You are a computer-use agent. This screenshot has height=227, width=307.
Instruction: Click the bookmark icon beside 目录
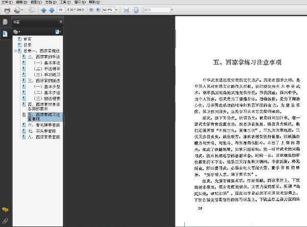coord(19,45)
